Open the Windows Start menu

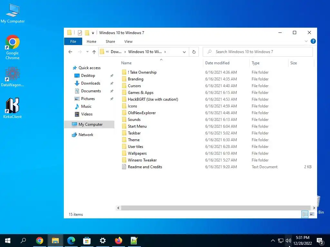point(8,241)
